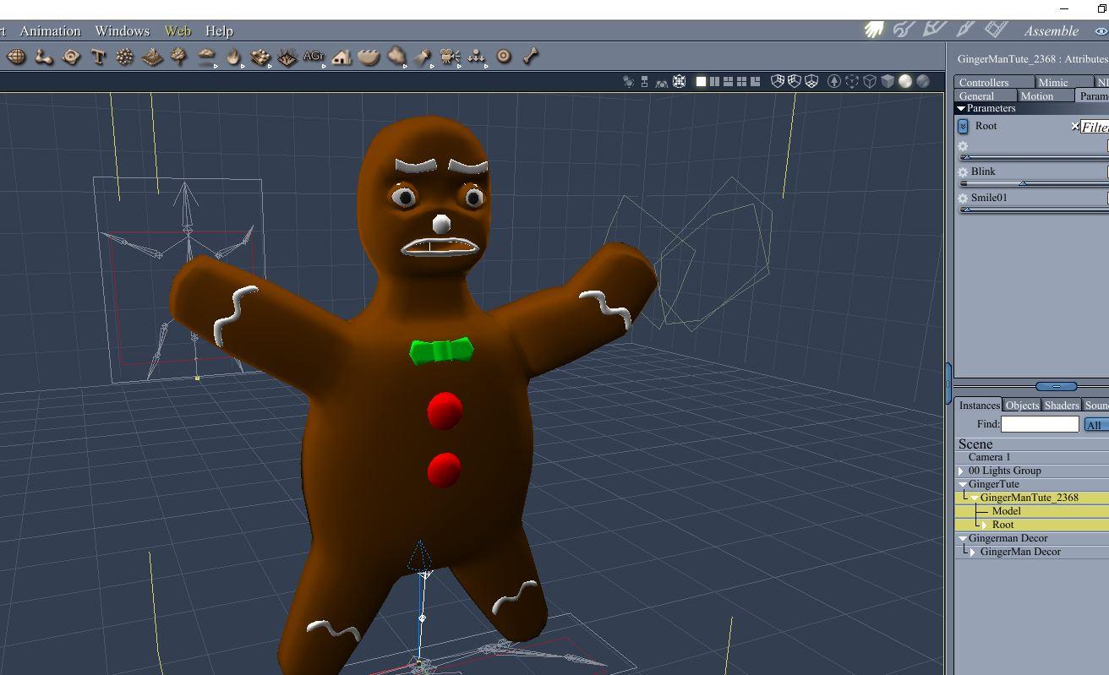
Task: Click the fire flame icon
Action: point(233,57)
